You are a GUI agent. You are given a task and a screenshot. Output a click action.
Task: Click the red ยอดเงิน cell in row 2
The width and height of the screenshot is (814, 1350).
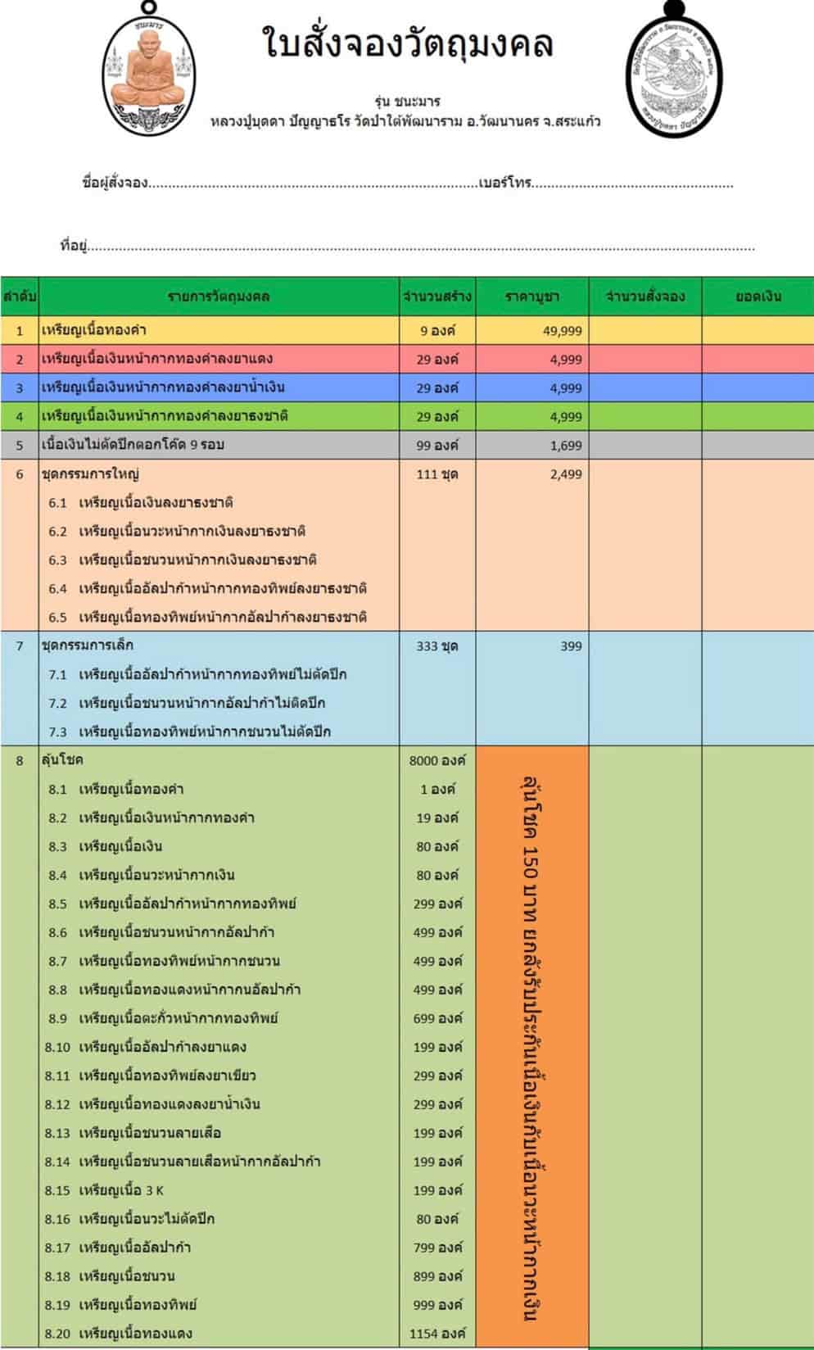click(x=757, y=360)
